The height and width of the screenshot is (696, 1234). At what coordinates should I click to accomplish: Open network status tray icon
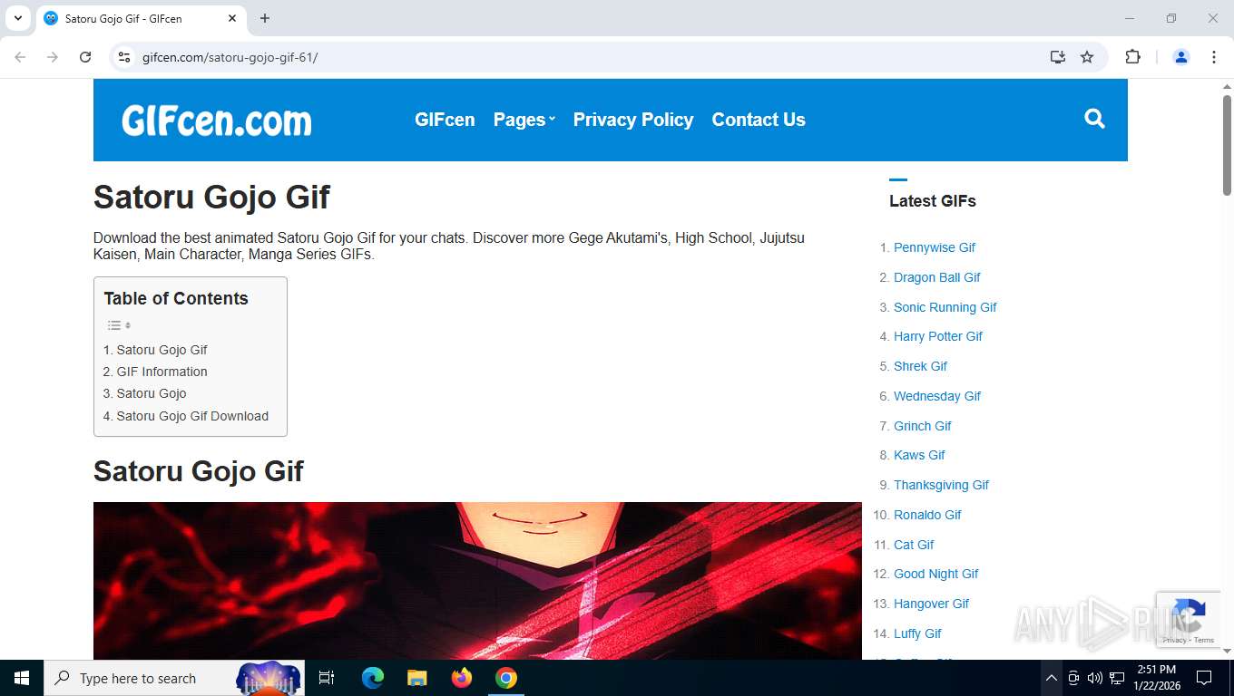point(1117,678)
